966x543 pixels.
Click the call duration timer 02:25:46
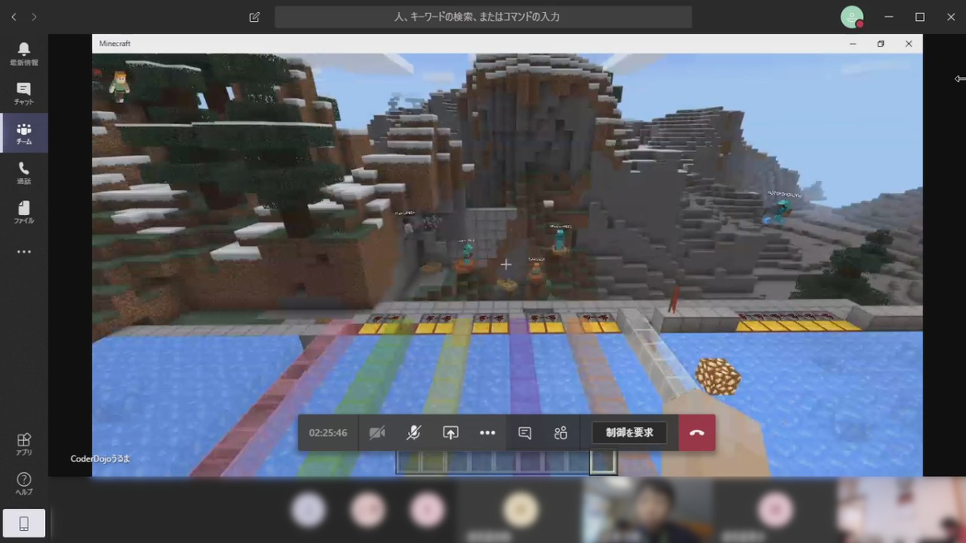point(328,433)
